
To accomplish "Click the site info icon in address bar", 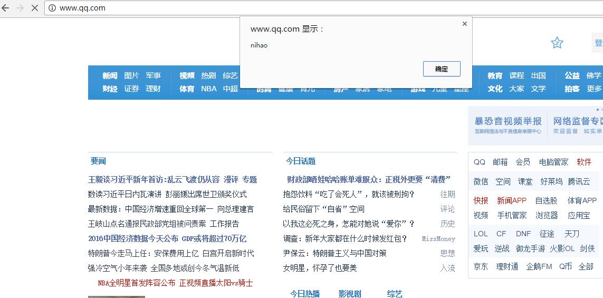I will coord(52,8).
